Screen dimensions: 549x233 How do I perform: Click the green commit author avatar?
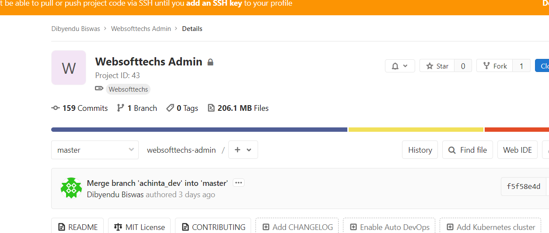pyautogui.click(x=71, y=188)
